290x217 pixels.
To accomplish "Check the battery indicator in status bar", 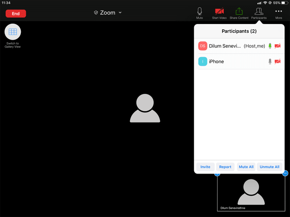I will [x=285, y=3].
